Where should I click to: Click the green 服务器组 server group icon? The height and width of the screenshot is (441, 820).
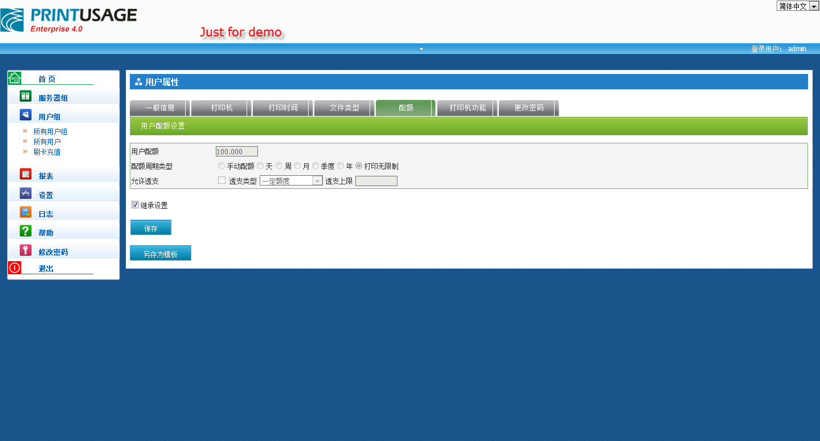point(26,96)
